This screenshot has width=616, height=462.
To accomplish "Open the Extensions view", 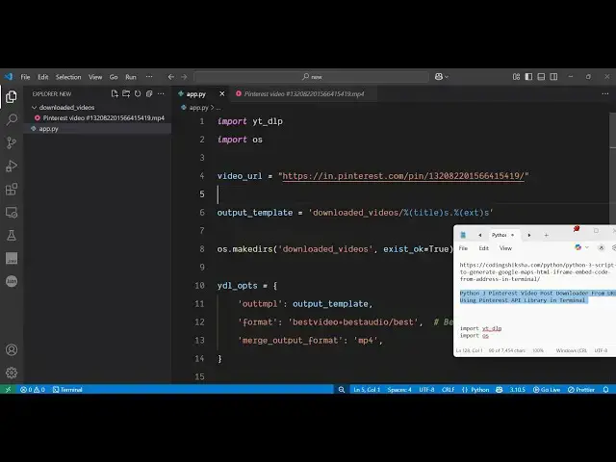I will click(12, 189).
